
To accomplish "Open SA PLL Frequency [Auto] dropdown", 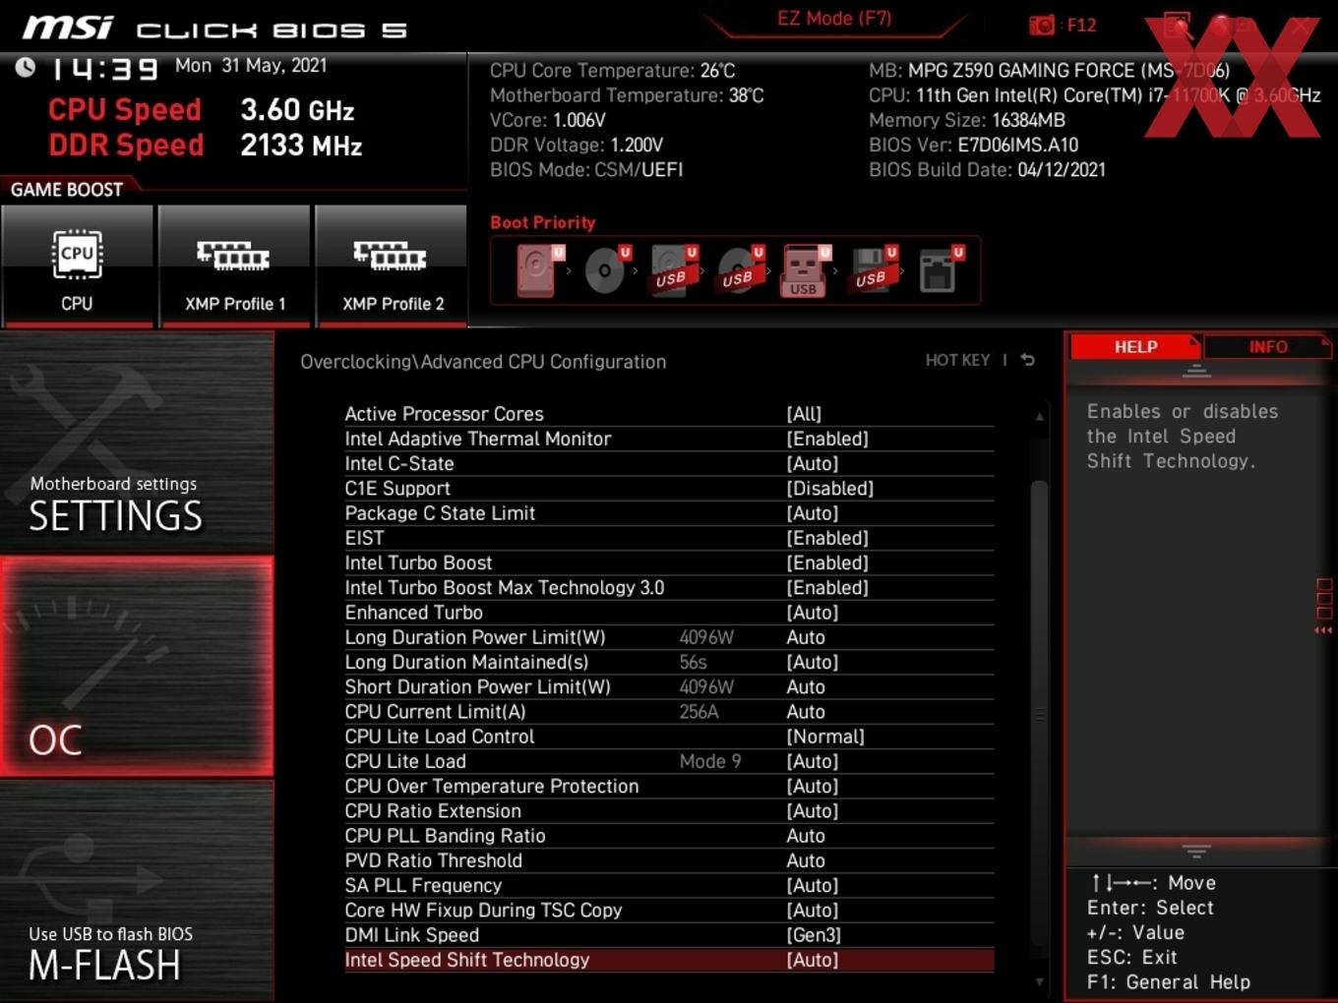I will click(813, 885).
